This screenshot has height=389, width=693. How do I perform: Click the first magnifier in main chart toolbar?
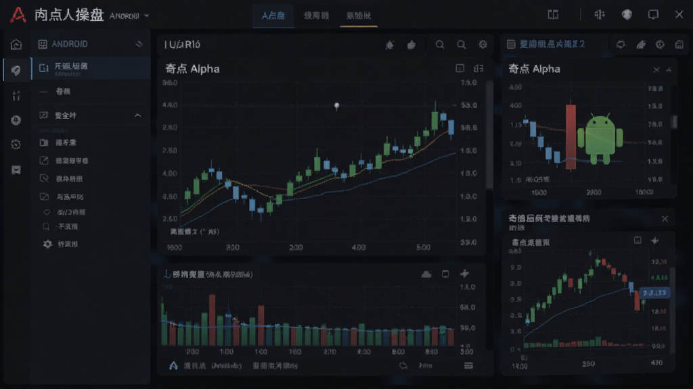(x=440, y=45)
